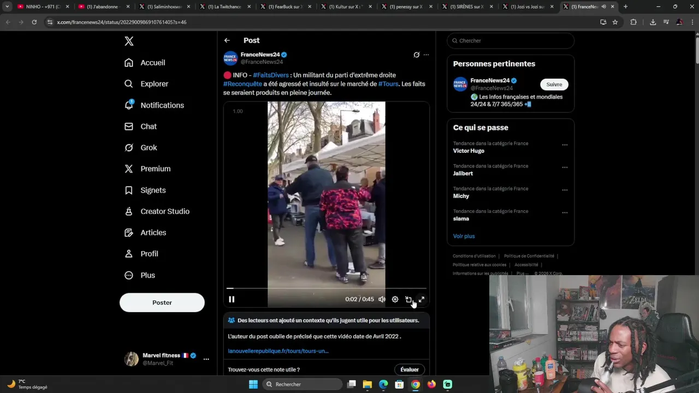Open Marvel fitness account options menu
Screen dimensions: 699x393
pyautogui.click(x=206, y=359)
